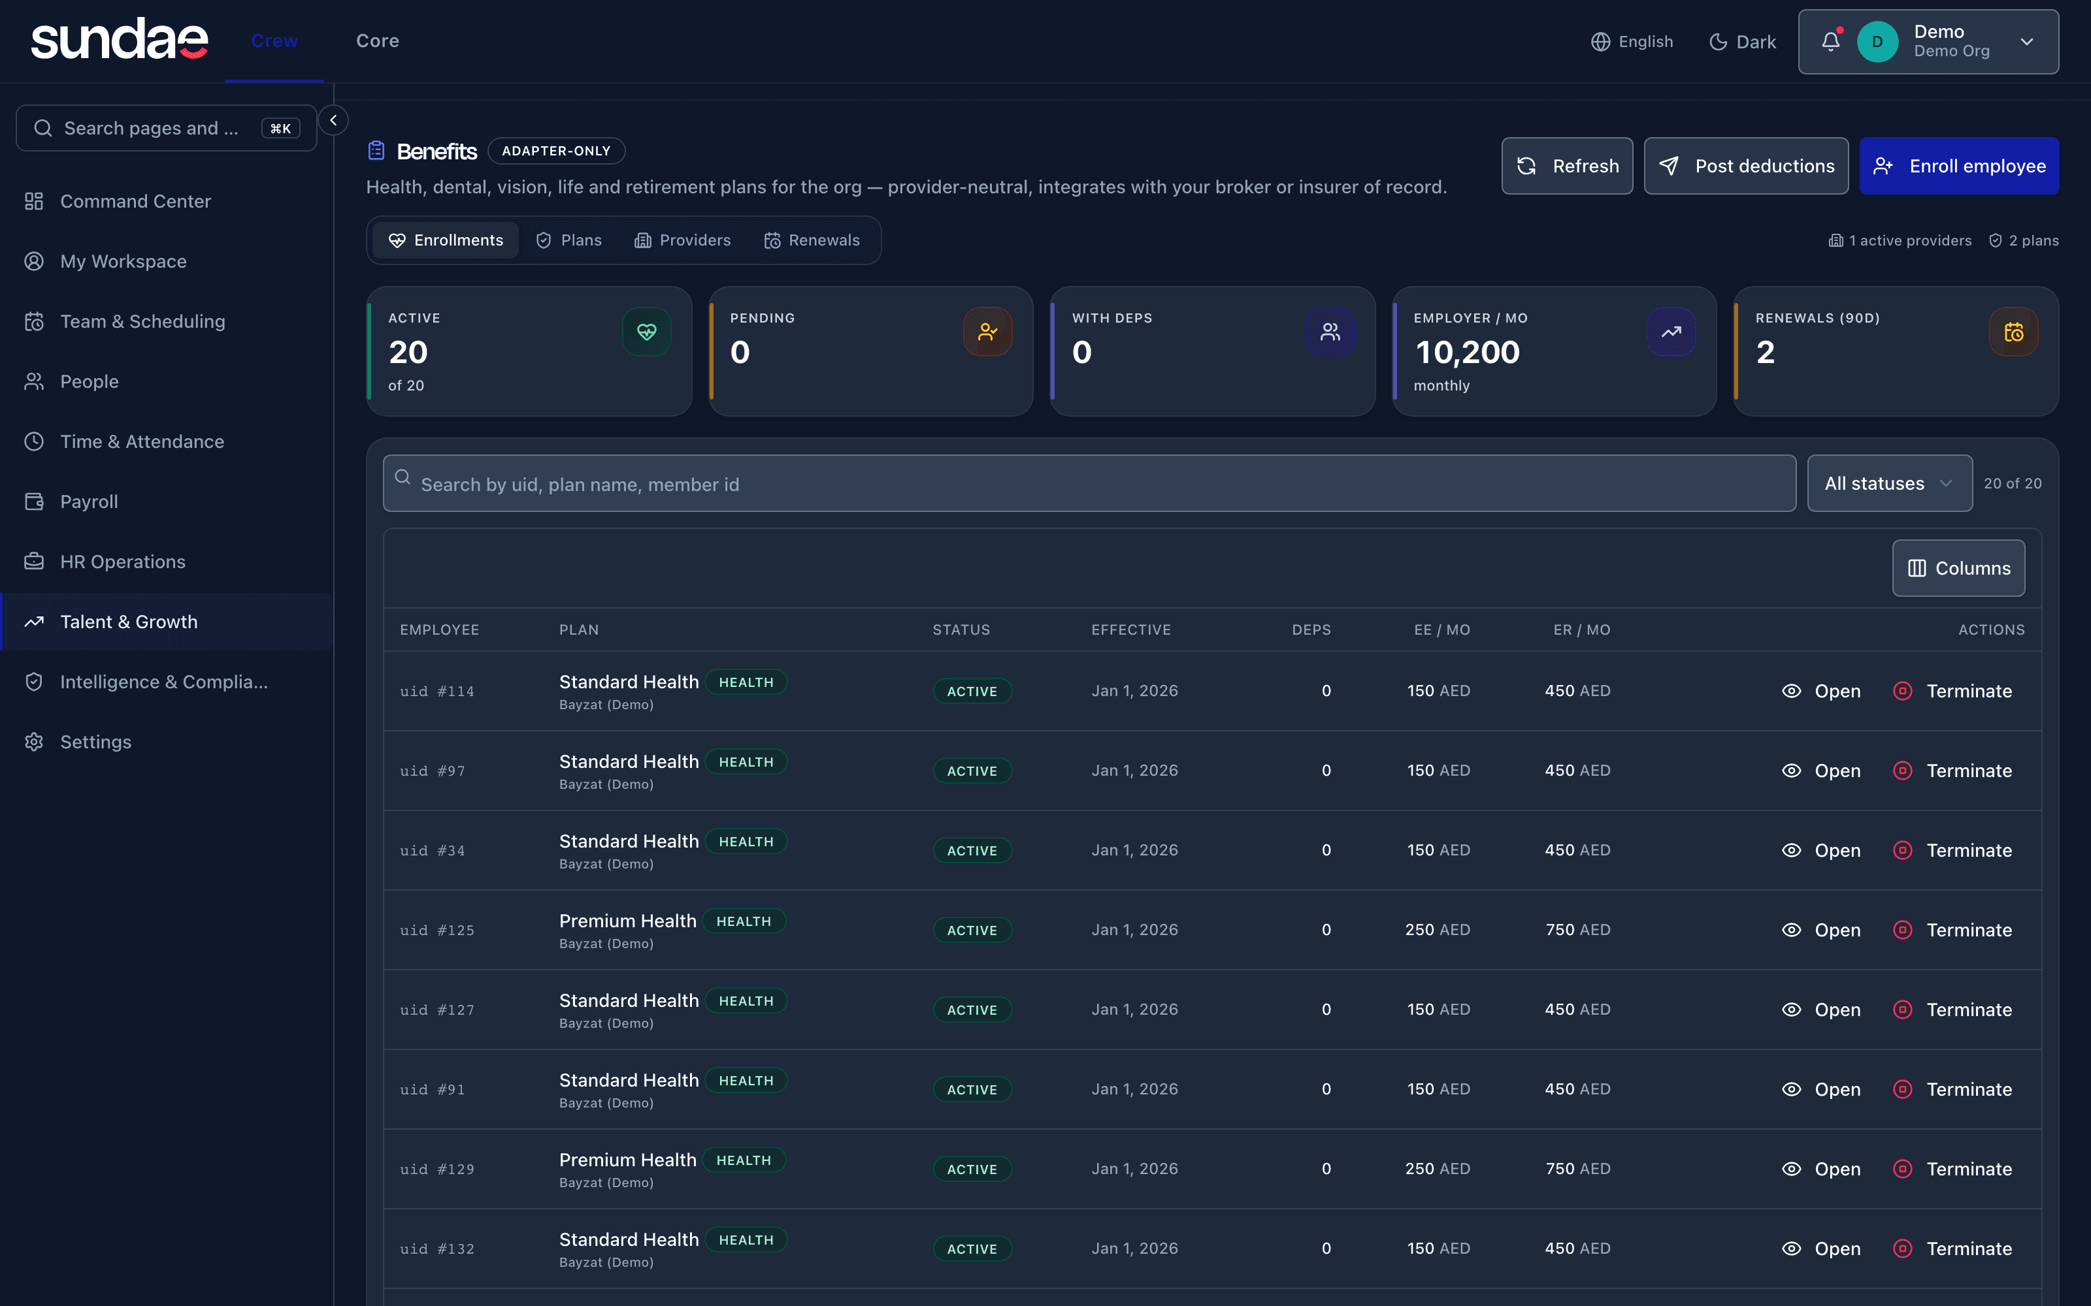Image resolution: width=2091 pixels, height=1306 pixels.
Task: Select the Enrollments tab
Action: tap(446, 240)
